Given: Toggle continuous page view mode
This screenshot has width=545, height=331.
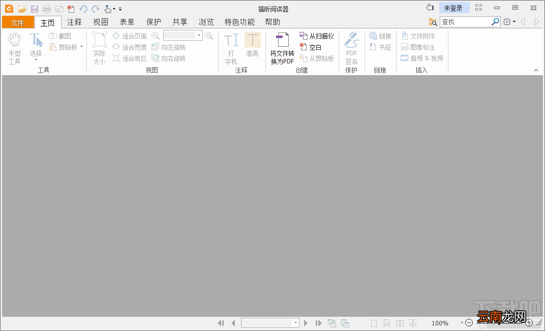Looking at the screenshot, I should (386, 323).
